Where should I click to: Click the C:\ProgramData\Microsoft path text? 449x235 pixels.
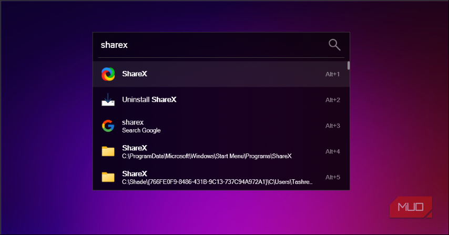click(x=207, y=156)
